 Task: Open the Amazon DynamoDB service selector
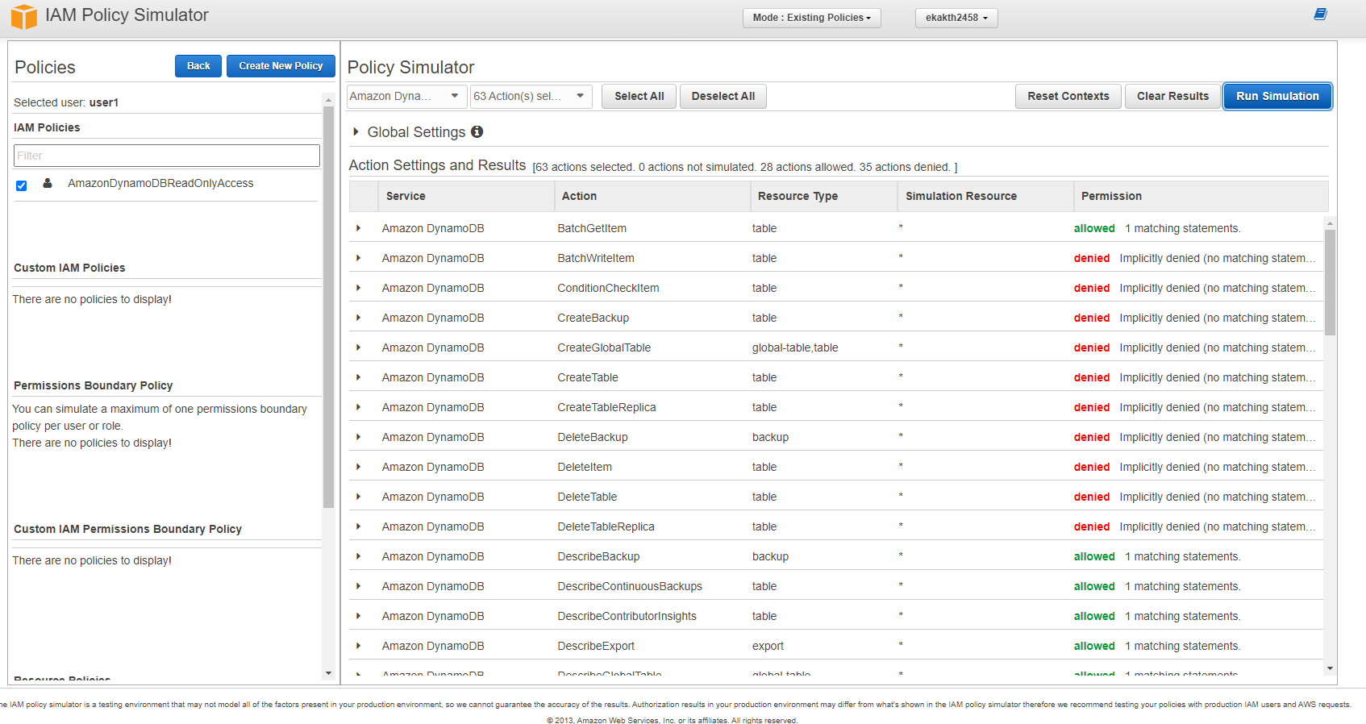[406, 96]
